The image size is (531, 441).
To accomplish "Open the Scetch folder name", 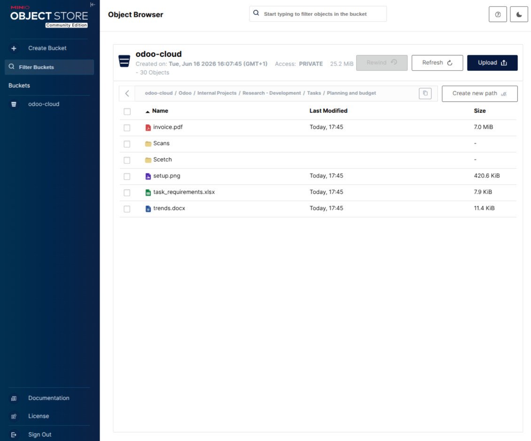I will [x=162, y=159].
